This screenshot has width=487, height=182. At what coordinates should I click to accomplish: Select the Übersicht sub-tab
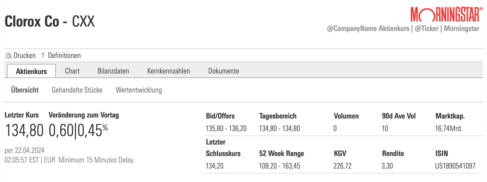pyautogui.click(x=25, y=90)
